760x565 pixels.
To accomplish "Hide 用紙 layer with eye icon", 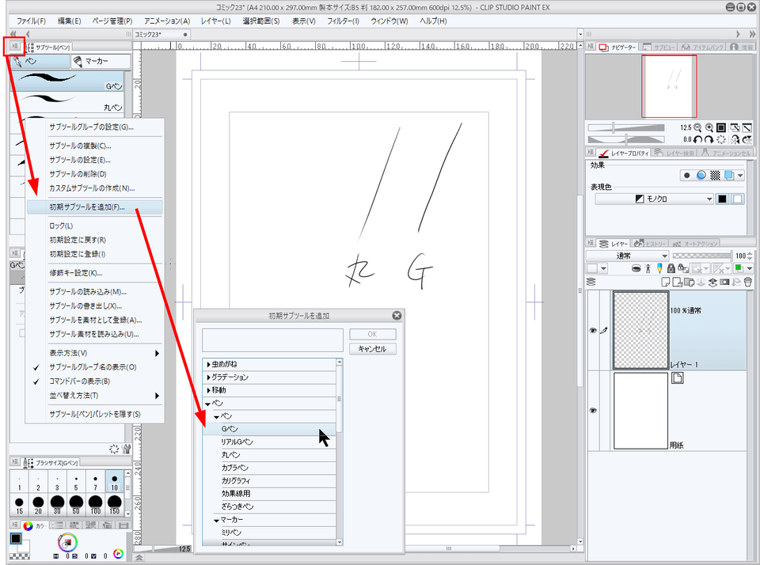I will point(593,411).
